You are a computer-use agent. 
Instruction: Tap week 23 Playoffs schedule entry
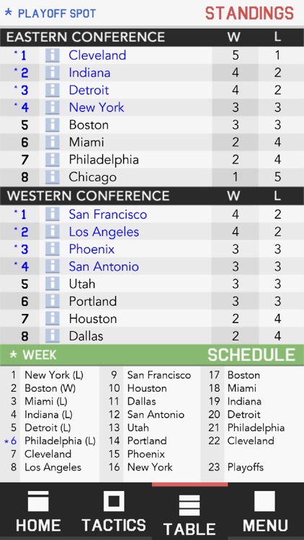[246, 467]
